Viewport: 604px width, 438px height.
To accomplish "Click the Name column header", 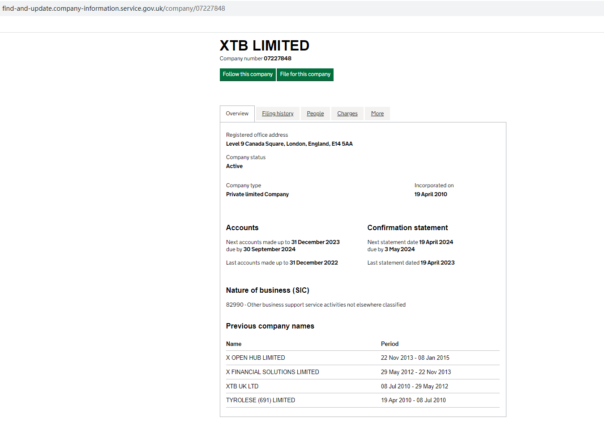I will coord(234,344).
